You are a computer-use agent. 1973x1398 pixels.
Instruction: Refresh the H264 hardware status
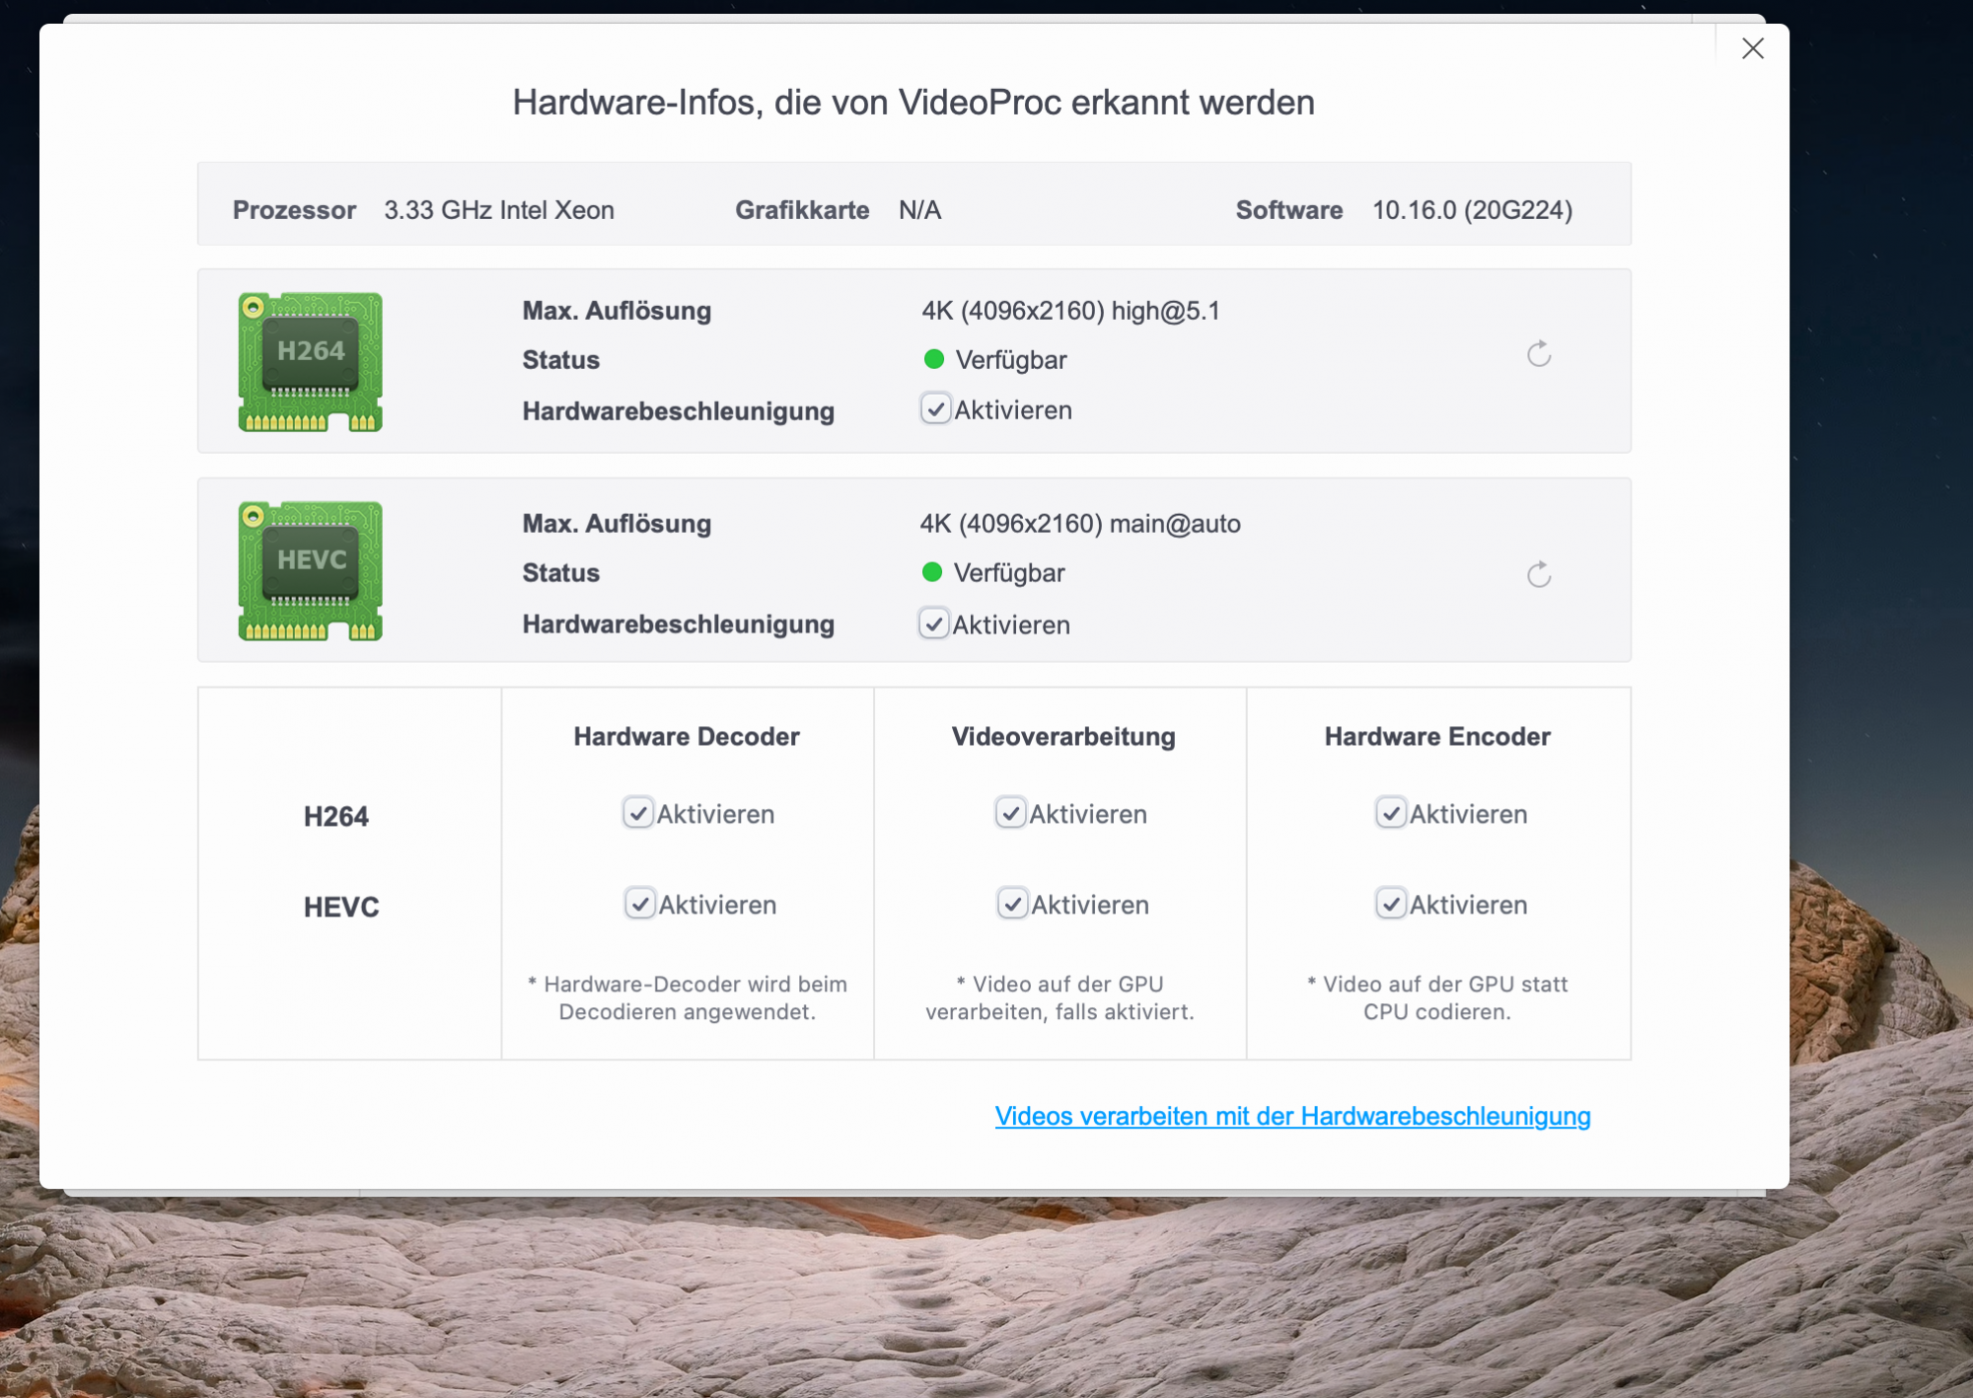[x=1539, y=354]
